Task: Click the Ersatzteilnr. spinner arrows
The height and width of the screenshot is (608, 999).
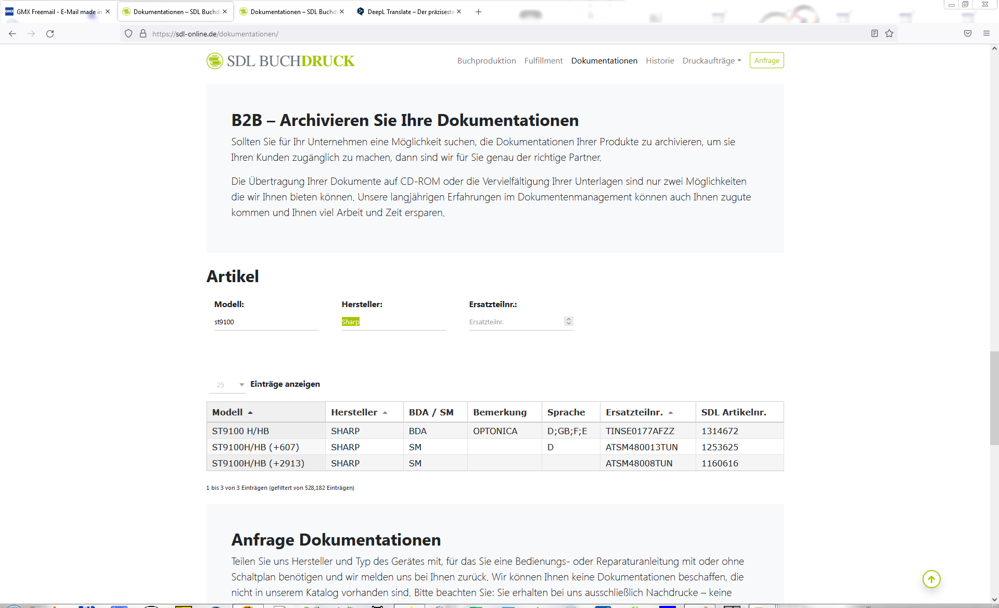Action: 569,322
